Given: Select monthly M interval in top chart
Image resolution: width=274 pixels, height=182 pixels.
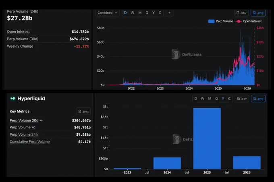Looking at the screenshot, I should (140, 13).
